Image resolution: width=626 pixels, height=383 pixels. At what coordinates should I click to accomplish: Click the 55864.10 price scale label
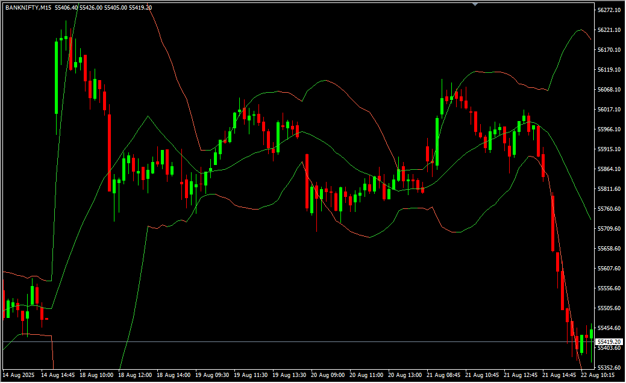[609, 169]
